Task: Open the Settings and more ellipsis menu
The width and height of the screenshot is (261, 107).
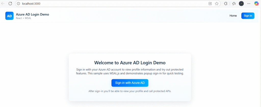Action: (x=249, y=4)
